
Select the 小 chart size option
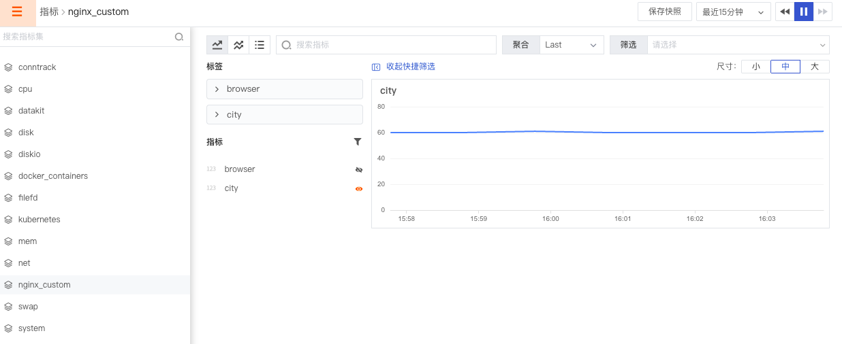pos(755,67)
